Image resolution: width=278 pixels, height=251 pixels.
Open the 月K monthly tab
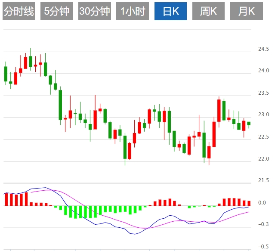(247, 12)
